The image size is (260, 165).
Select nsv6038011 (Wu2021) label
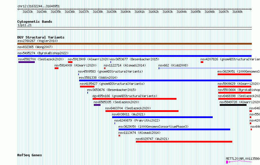(x=129, y=114)
